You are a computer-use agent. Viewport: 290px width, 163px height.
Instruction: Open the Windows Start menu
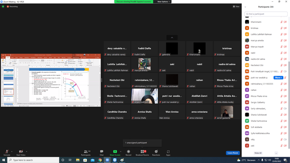coord(4,160)
